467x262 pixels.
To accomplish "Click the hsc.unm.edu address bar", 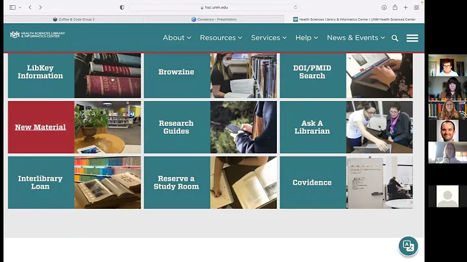I will (214, 7).
